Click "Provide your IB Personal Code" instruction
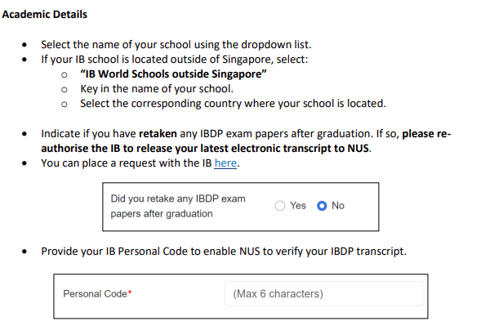 [x=224, y=252]
